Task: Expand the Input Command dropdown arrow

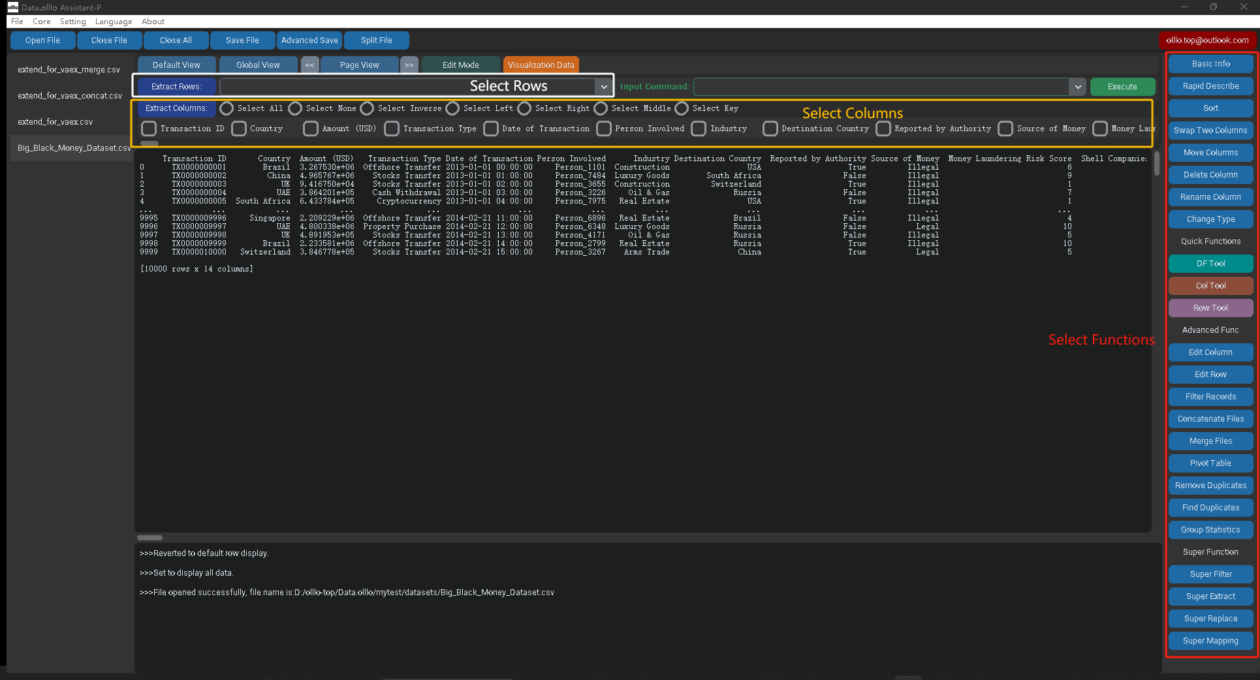Action: 1078,86
